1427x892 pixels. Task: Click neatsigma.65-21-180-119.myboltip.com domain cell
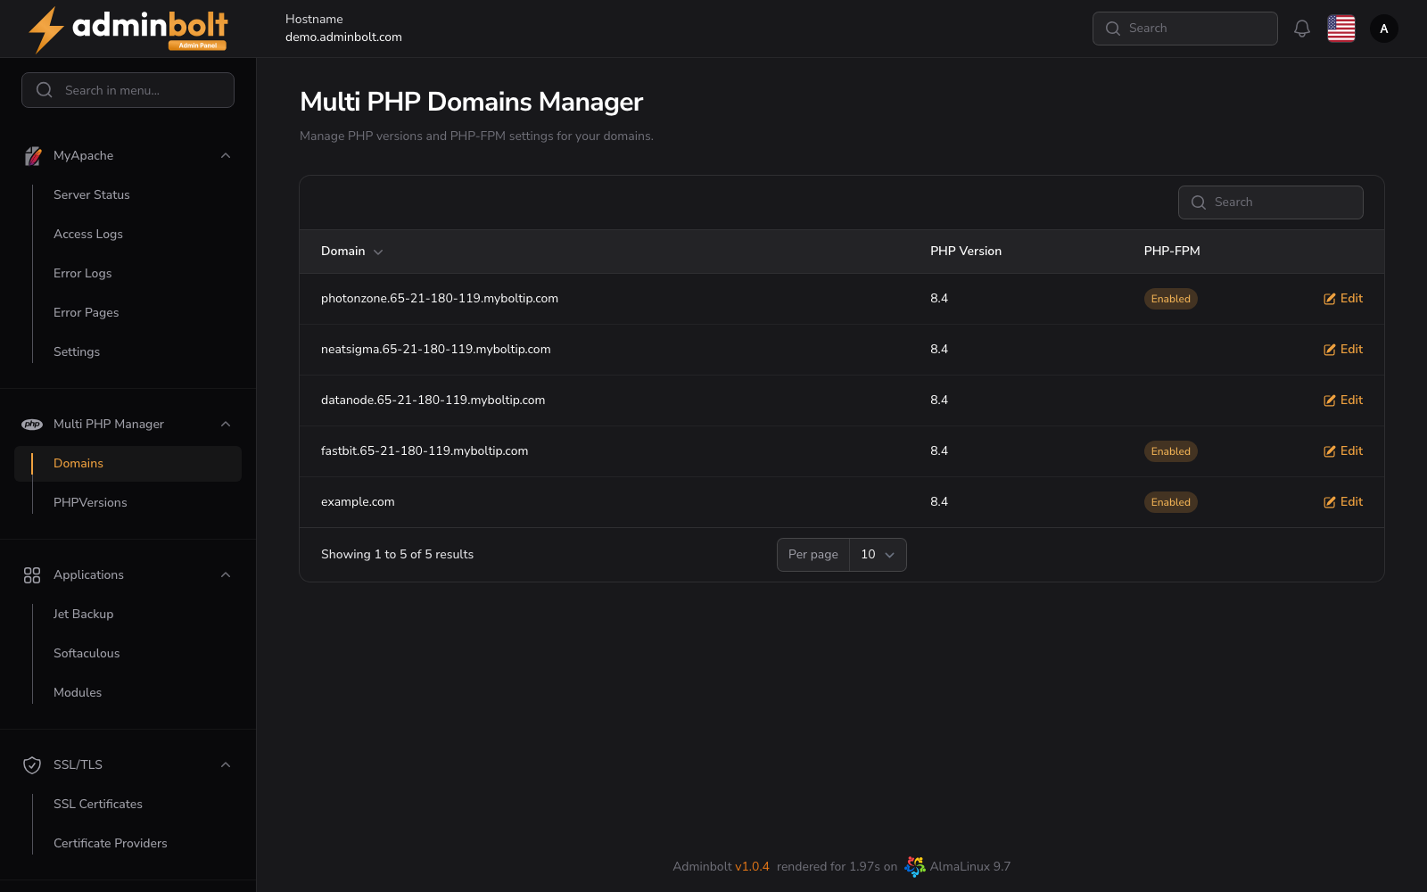coord(436,350)
